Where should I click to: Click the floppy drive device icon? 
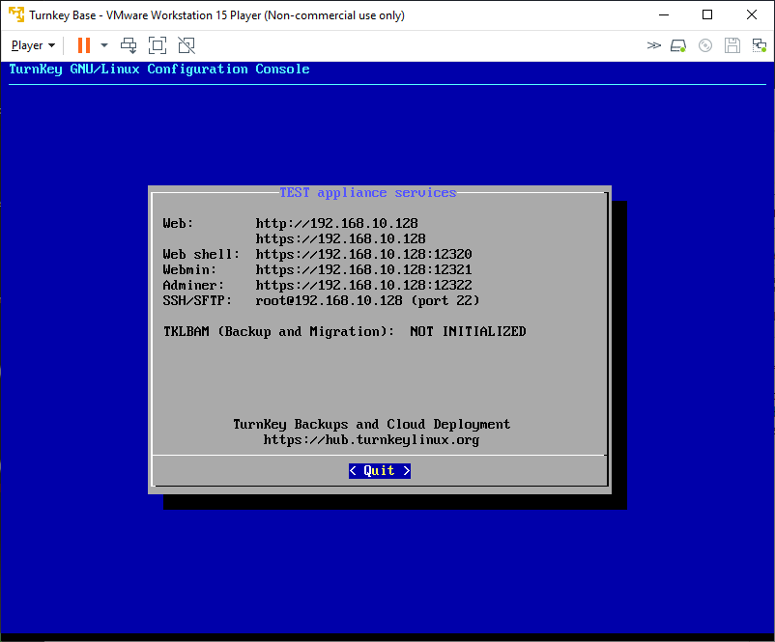point(732,45)
